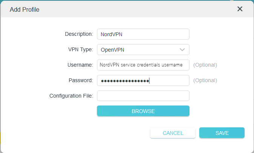Focus the Description field containing NordVPN

pyautogui.click(x=143, y=34)
